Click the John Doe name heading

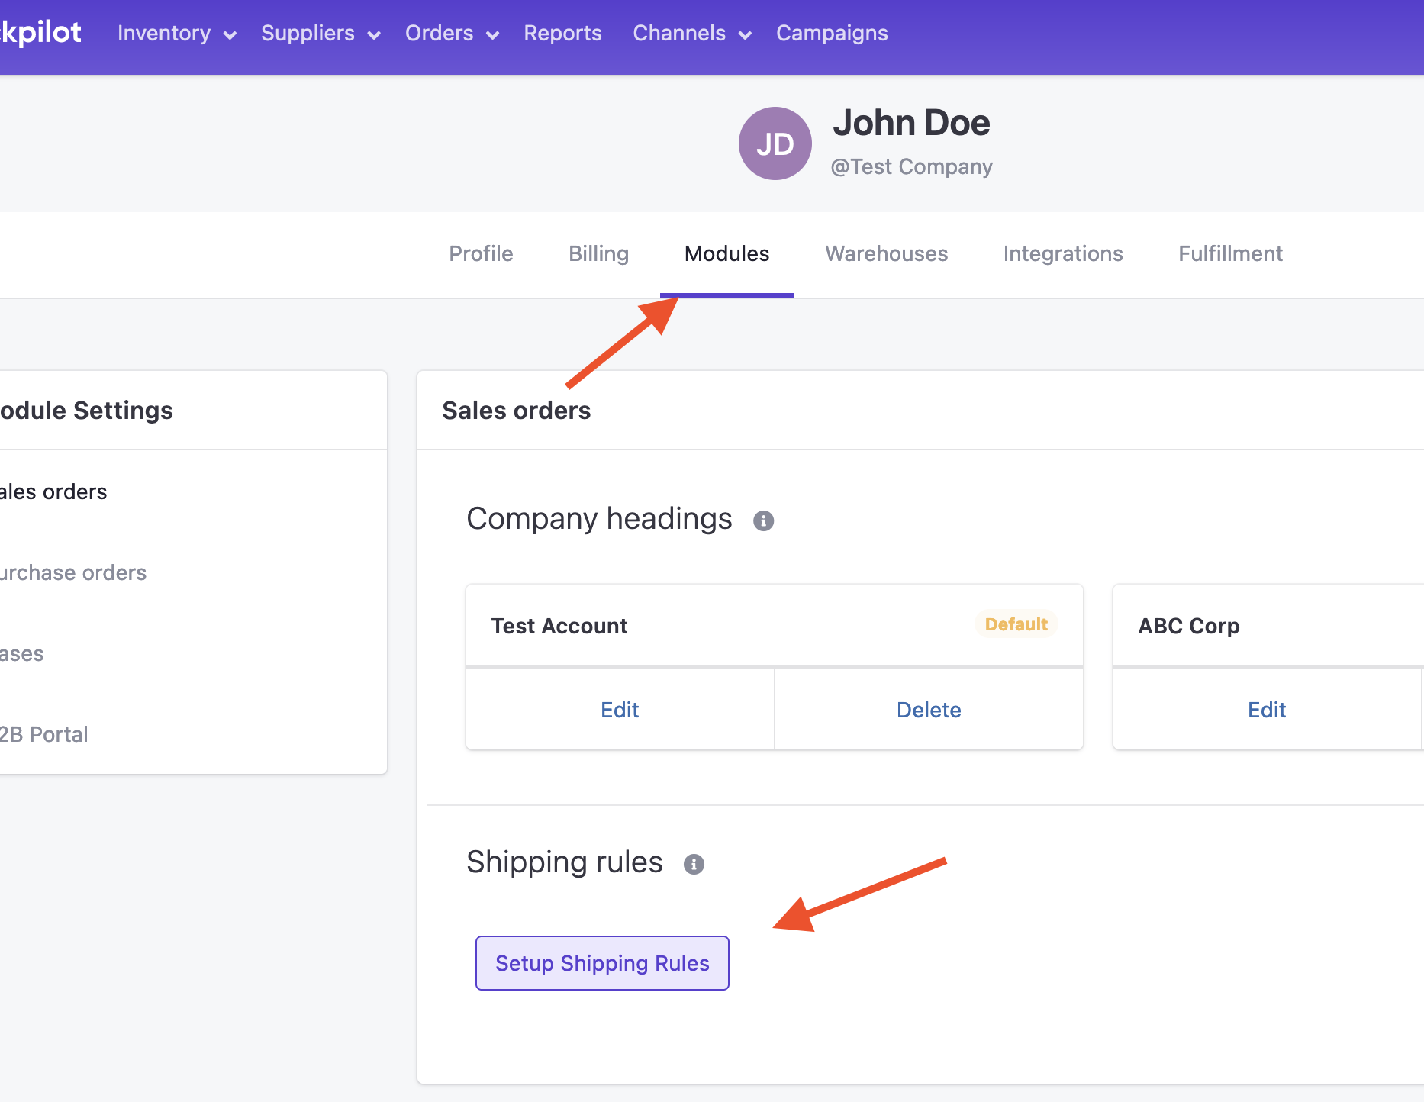[911, 122]
